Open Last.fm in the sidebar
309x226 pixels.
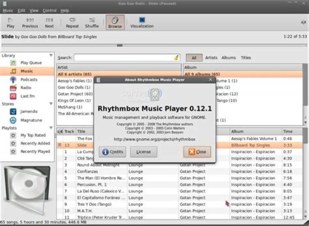pos(27,96)
